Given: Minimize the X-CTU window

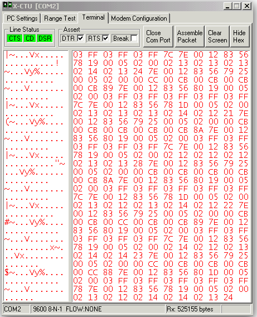Looking at the screenshot, I should pyautogui.click(x=227, y=6).
